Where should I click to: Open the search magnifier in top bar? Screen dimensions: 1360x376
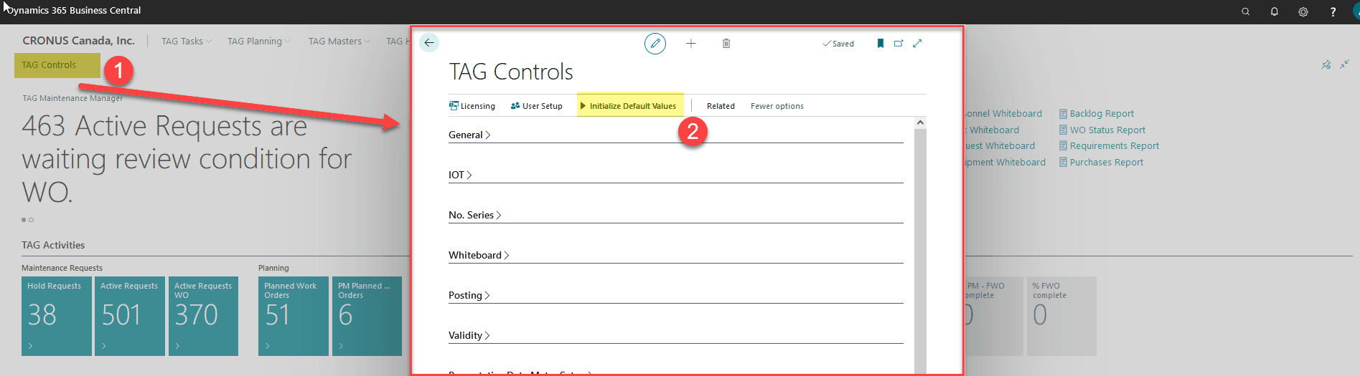click(x=1246, y=11)
